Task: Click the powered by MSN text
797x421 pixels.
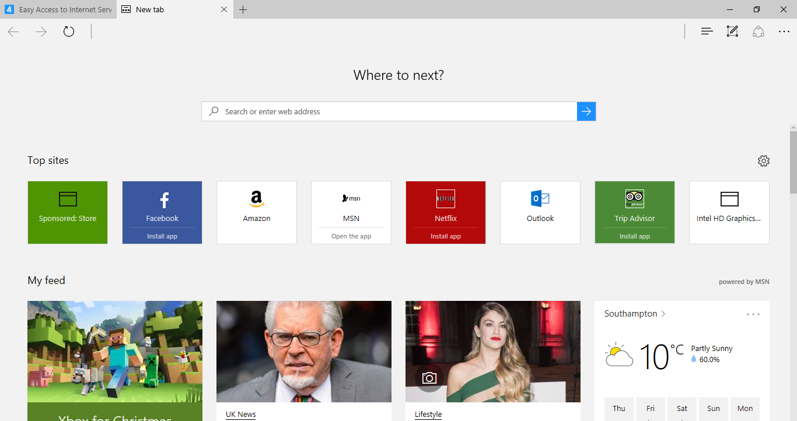Action: tap(744, 282)
